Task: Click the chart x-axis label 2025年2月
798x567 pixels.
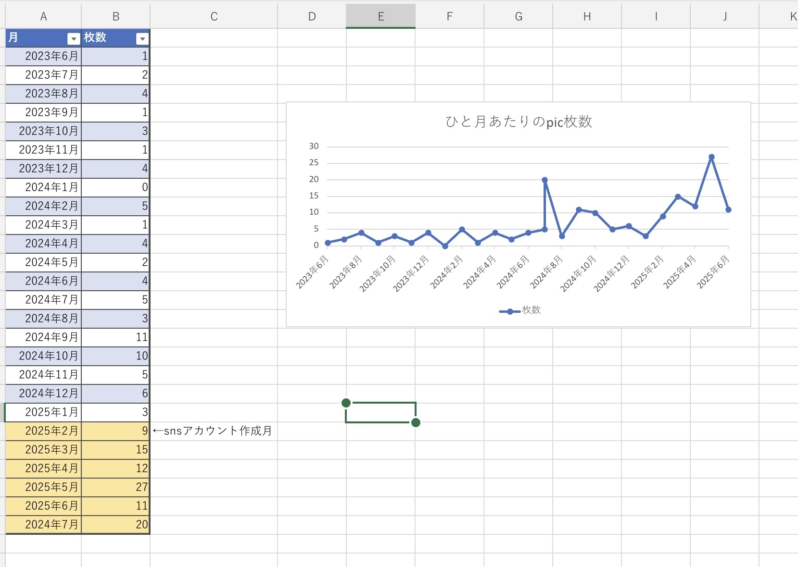Action: pos(647,272)
